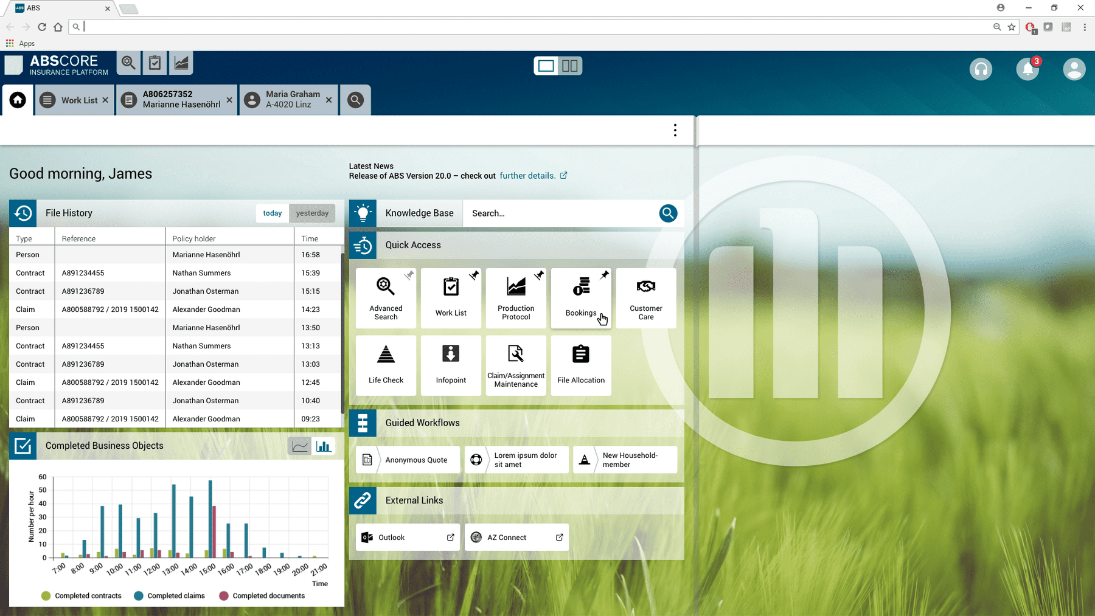Select the Life Check icon
This screenshot has width=1095, height=616.
(386, 365)
